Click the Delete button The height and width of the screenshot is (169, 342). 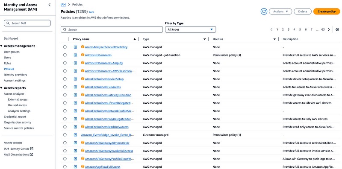(303, 12)
